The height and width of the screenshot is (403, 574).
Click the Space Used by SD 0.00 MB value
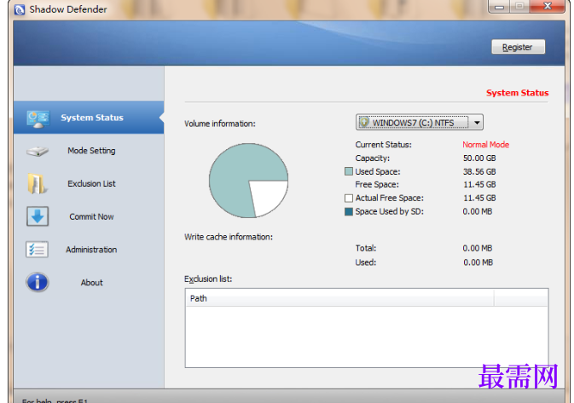(x=478, y=211)
